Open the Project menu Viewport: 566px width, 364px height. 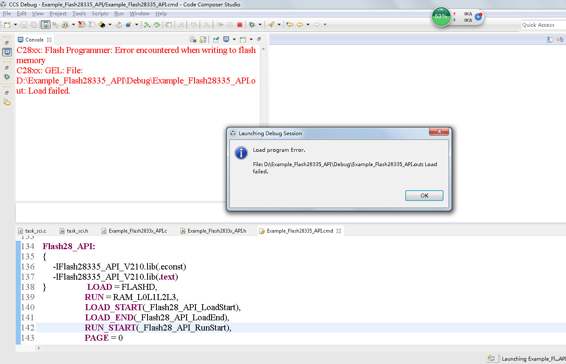point(58,14)
